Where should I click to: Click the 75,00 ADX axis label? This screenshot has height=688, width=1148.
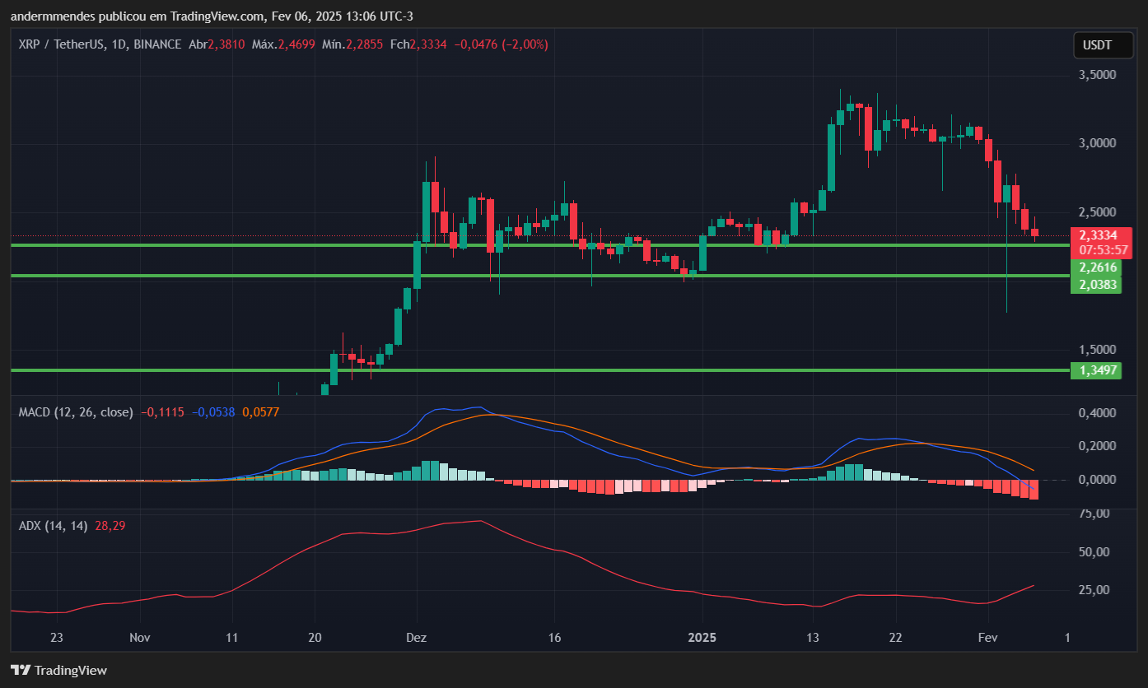[x=1094, y=513]
